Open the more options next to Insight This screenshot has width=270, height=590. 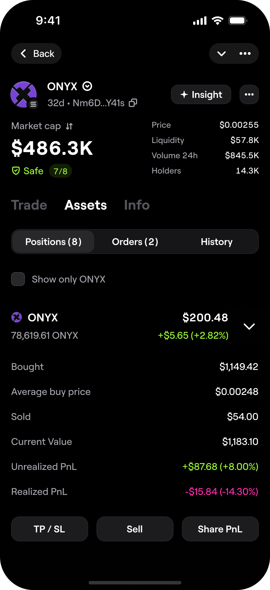click(249, 94)
